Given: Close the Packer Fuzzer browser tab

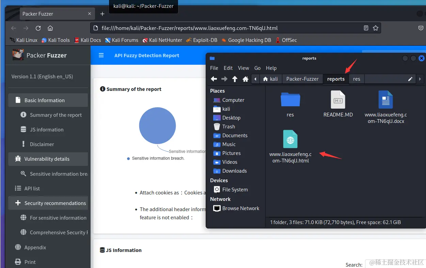Looking at the screenshot, I should (x=90, y=14).
